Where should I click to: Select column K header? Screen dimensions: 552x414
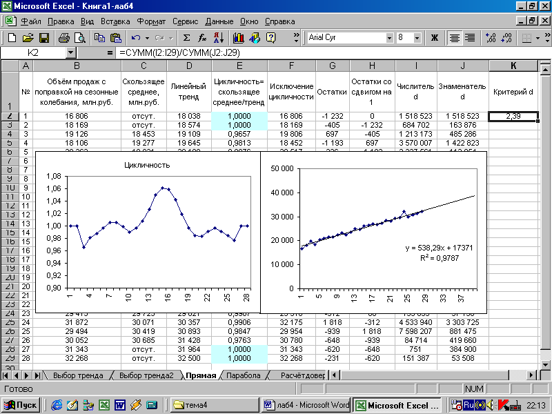coord(513,66)
